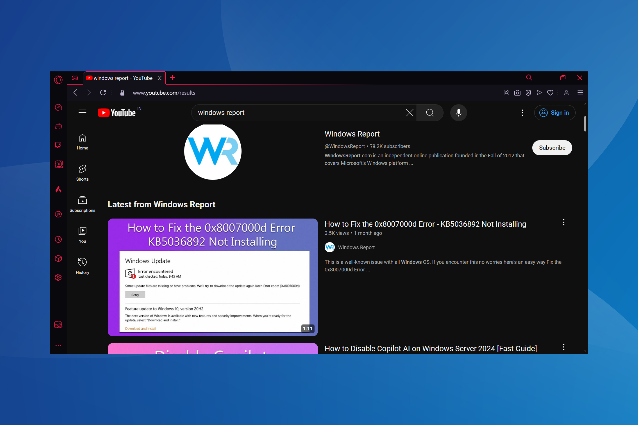Click the Latest from Windows Report heading
Screen dimensions: 638x425
(x=161, y=204)
